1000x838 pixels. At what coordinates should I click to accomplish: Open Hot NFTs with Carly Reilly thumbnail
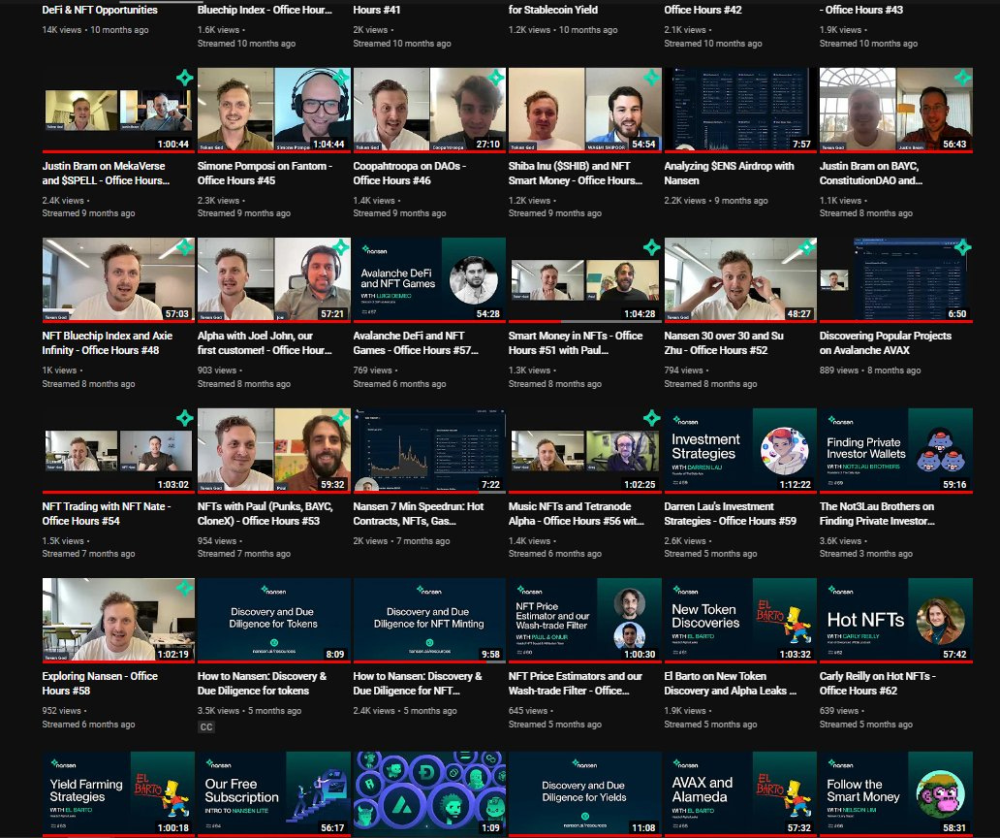(x=896, y=620)
